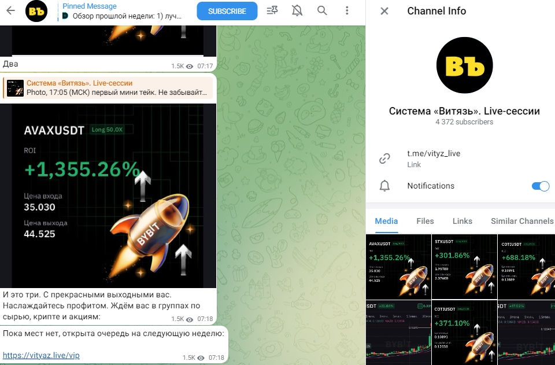This screenshot has height=365, width=555.
Task: Open search in this channel
Action: click(x=322, y=10)
